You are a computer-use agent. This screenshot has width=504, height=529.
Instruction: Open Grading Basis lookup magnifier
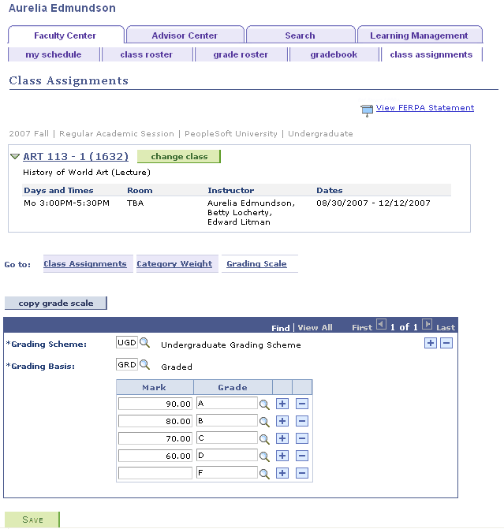coord(145,365)
